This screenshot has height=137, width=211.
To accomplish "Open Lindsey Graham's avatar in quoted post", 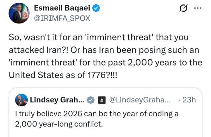I will pyautogui.click(x=22, y=100).
